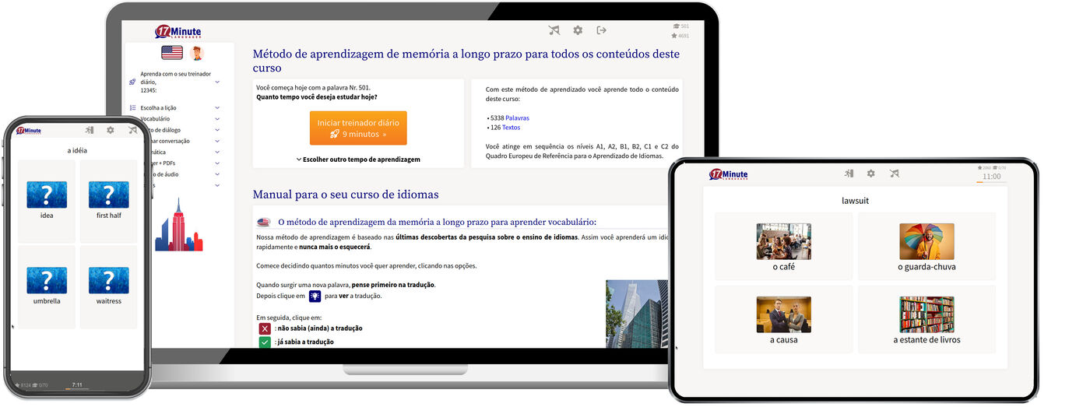Viewport: 1090px width, 414px height.
Task: Select the US flag icon in sidebar
Action: pyautogui.click(x=172, y=53)
